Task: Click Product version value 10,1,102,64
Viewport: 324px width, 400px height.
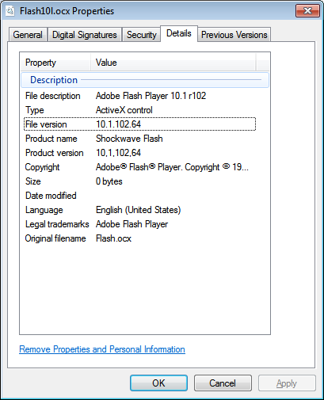Action: (118, 153)
